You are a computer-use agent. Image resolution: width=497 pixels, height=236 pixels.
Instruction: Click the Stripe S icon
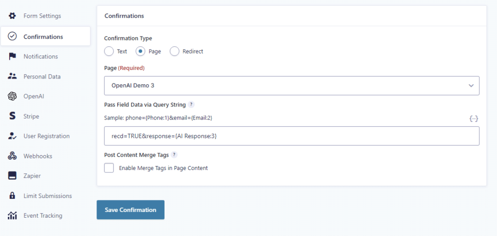coord(12,117)
